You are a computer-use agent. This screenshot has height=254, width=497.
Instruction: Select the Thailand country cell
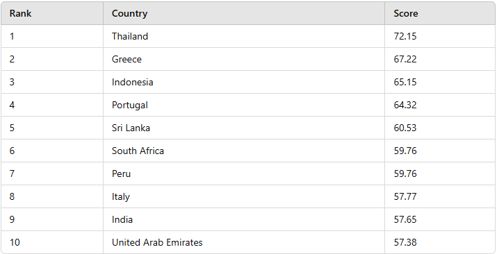244,36
